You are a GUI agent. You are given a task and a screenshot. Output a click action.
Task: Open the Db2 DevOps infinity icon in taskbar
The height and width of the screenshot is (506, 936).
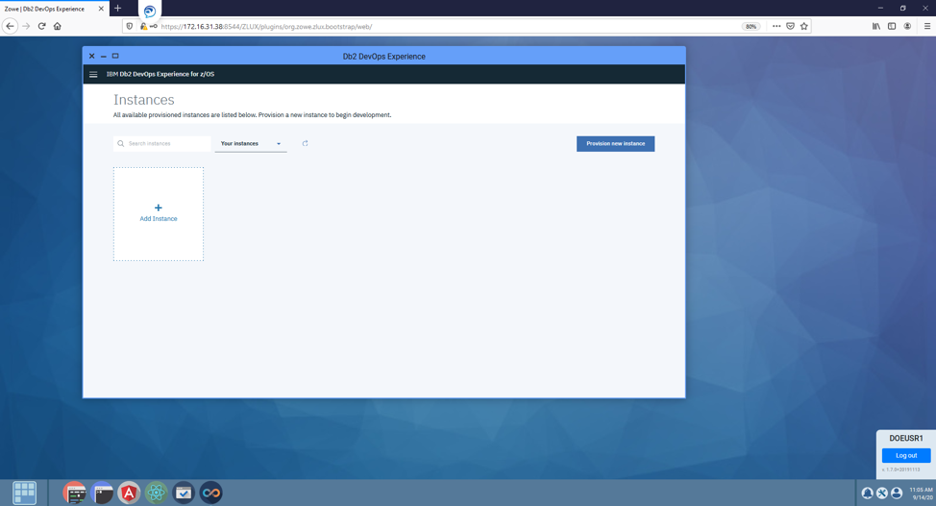point(210,493)
